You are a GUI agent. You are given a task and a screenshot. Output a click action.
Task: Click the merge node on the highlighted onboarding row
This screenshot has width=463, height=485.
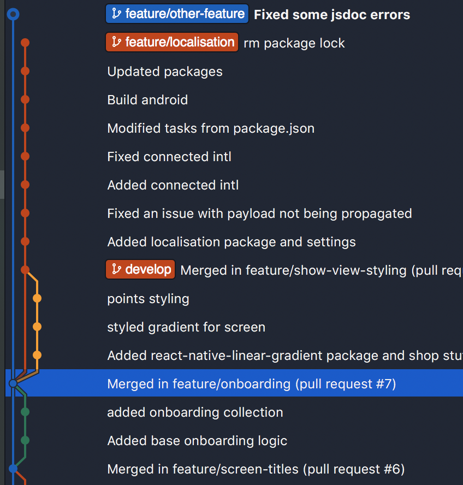tap(13, 383)
